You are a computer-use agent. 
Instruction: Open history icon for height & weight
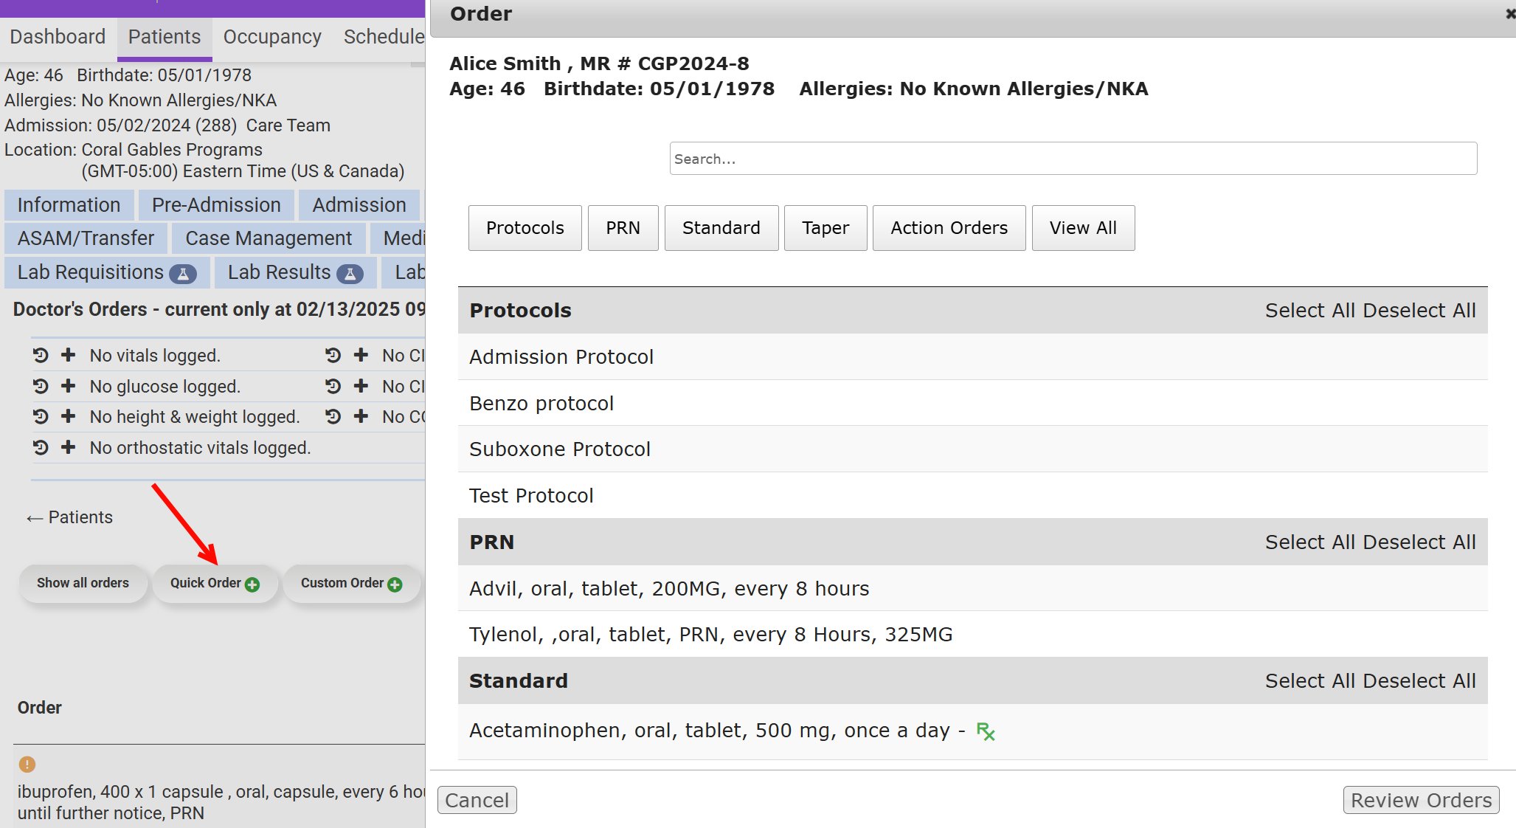click(x=41, y=416)
